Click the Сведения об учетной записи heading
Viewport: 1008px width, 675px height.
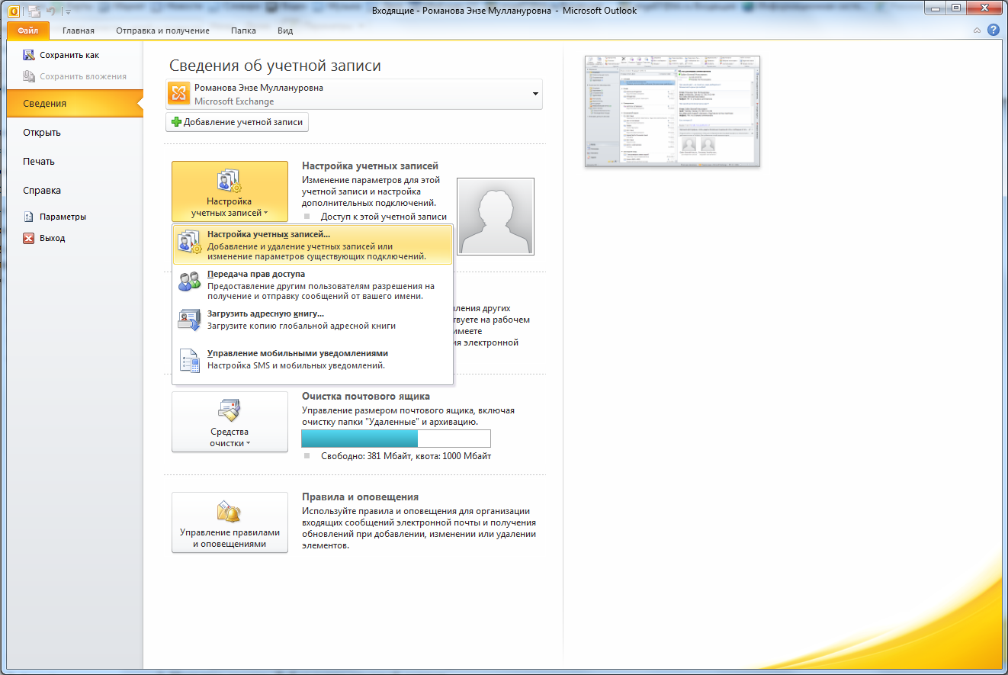click(275, 66)
